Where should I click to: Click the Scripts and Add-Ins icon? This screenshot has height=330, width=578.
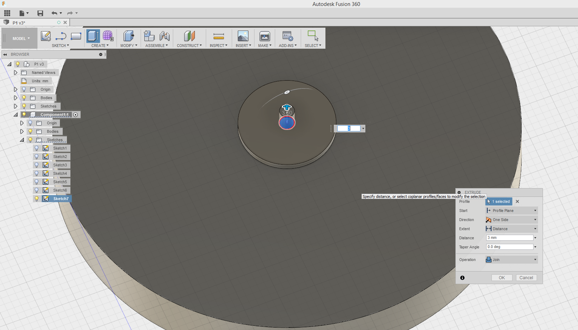(288, 36)
